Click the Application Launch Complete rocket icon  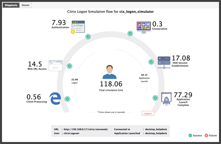click(166, 99)
